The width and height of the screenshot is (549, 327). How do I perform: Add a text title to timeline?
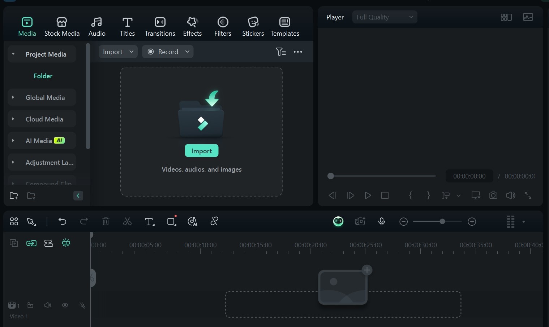[149, 222]
